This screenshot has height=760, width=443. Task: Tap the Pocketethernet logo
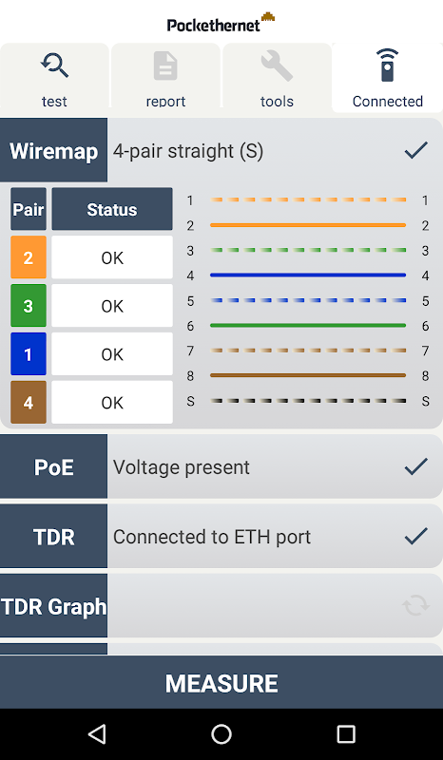point(221,22)
